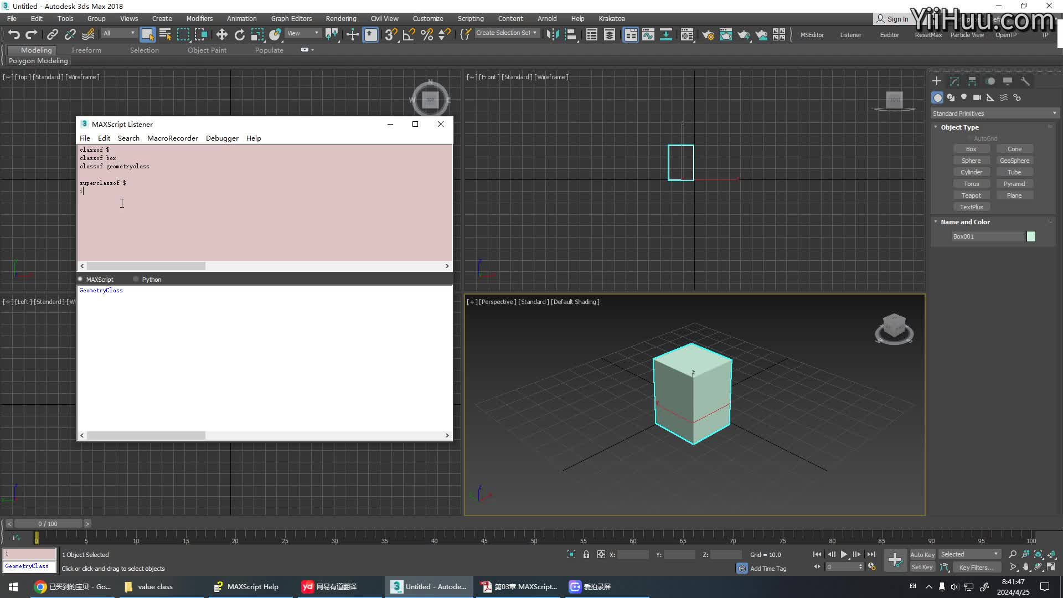The height and width of the screenshot is (598, 1063).
Task: Click the Sphere primitive button
Action: [971, 161]
